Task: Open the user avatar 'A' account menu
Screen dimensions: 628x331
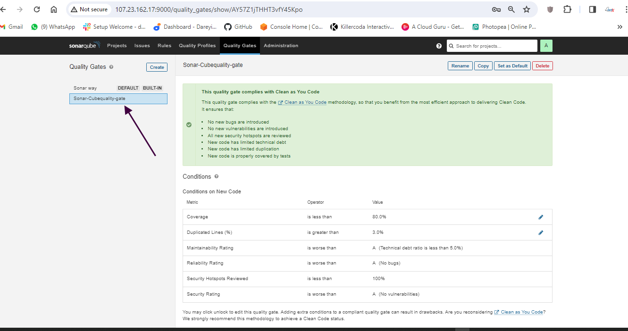Action: [x=546, y=46]
